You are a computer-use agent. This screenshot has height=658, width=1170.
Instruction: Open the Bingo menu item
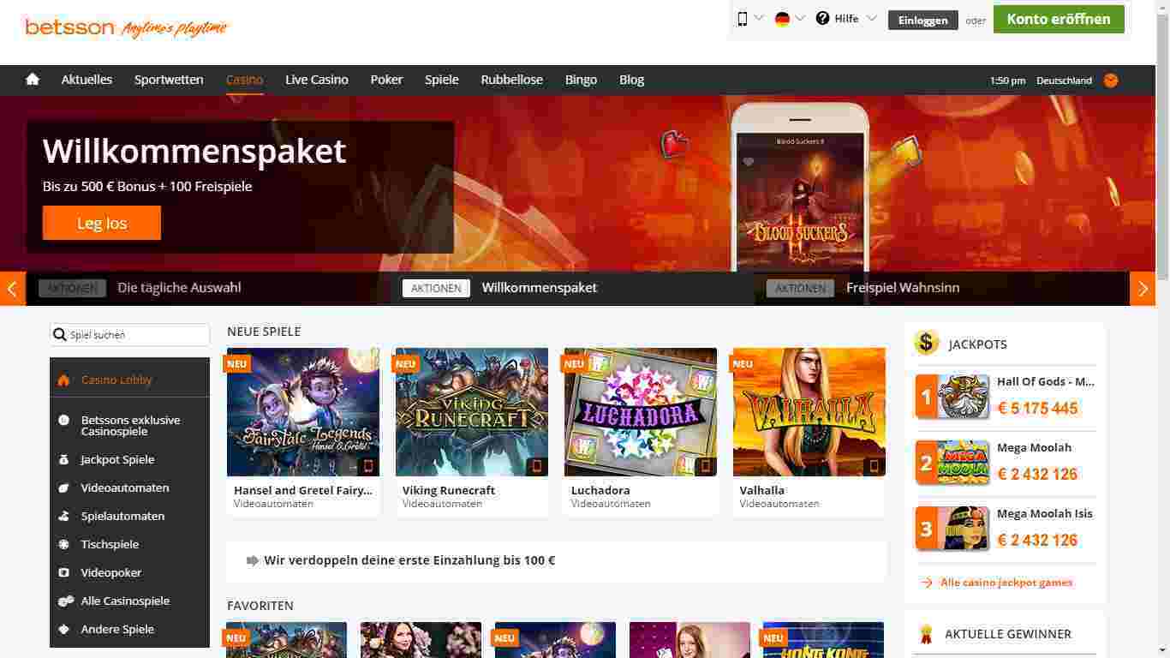tap(581, 80)
